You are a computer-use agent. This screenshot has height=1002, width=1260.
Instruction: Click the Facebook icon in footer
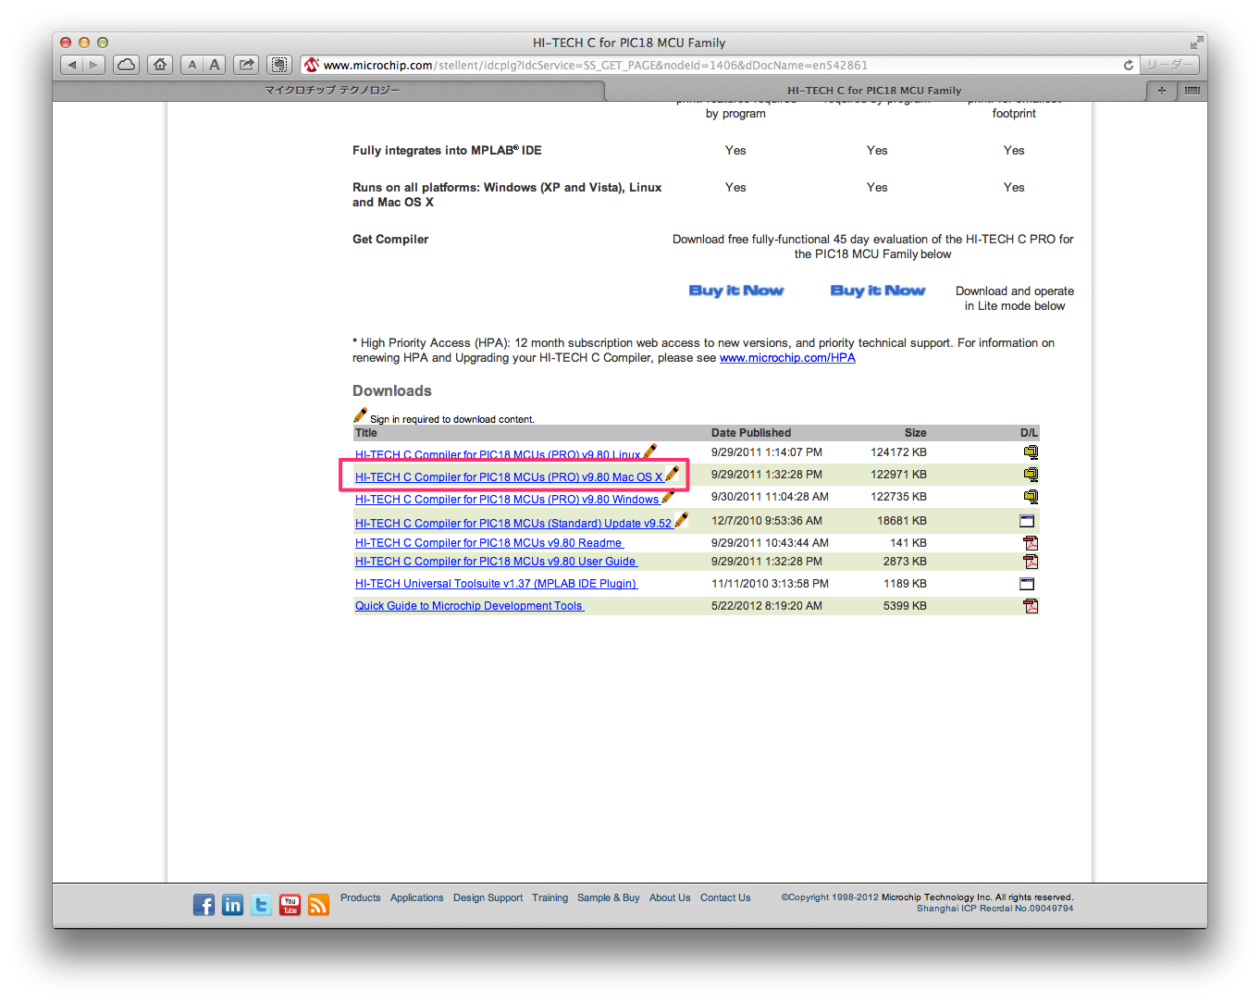204,905
